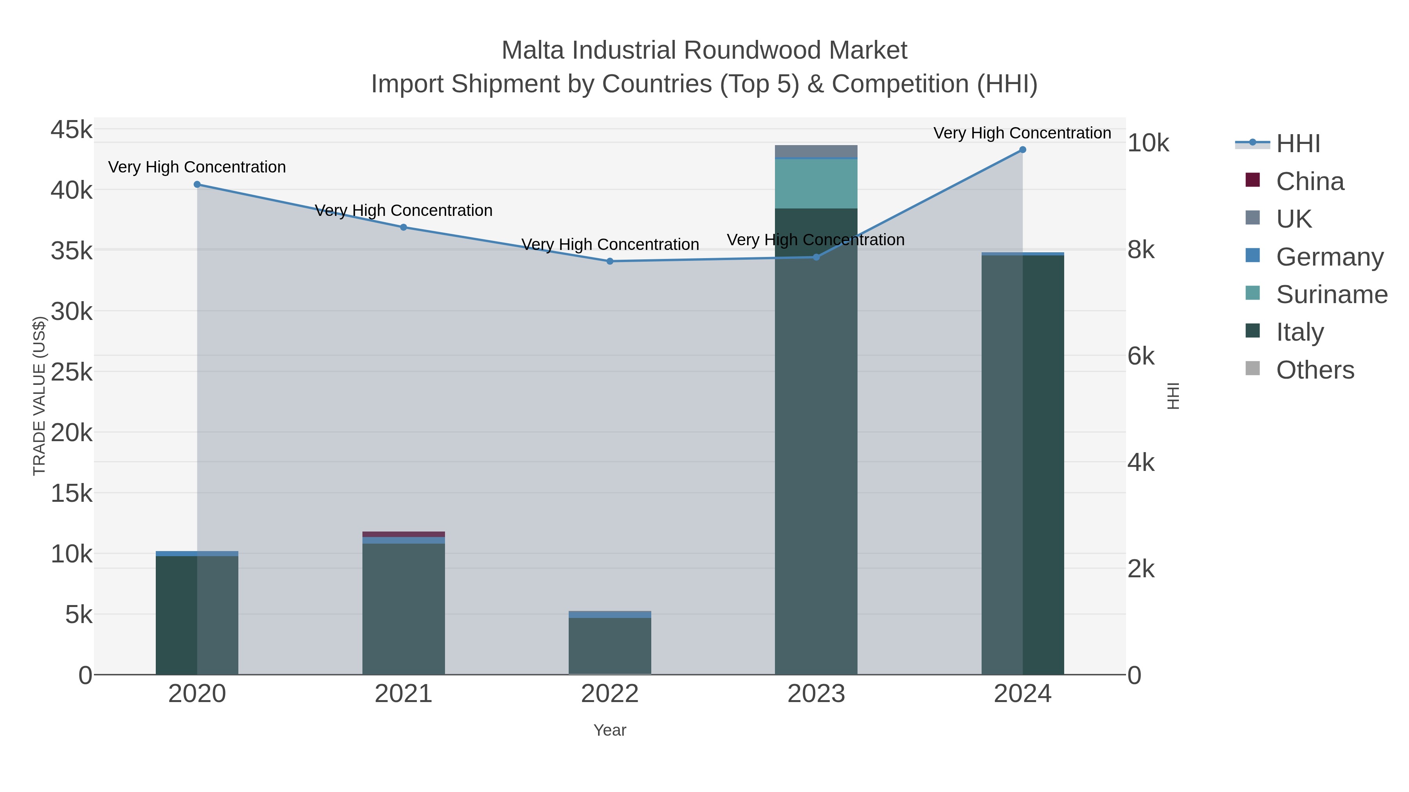Viewport: 1409px width, 792px height.
Task: Select the 2020 HHI data point
Action: pyautogui.click(x=198, y=185)
